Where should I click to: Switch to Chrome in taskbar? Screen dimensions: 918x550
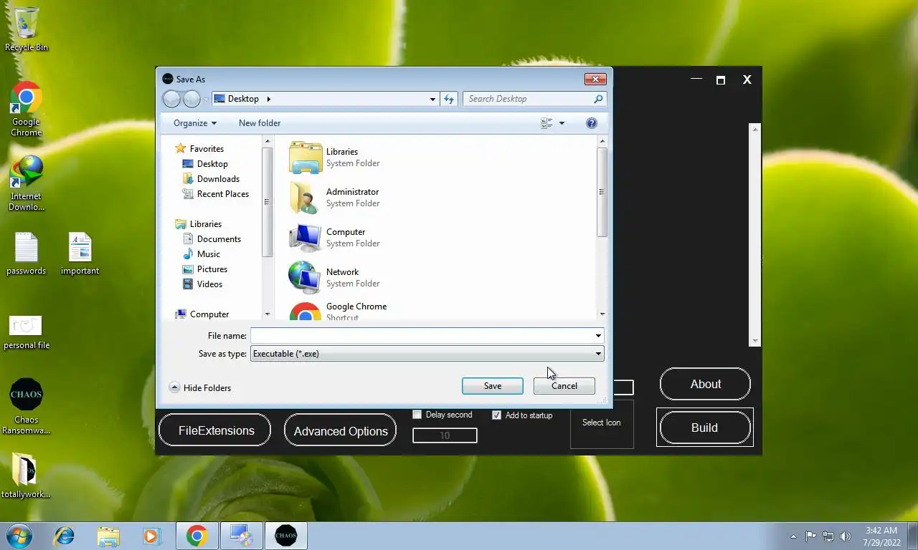[197, 536]
